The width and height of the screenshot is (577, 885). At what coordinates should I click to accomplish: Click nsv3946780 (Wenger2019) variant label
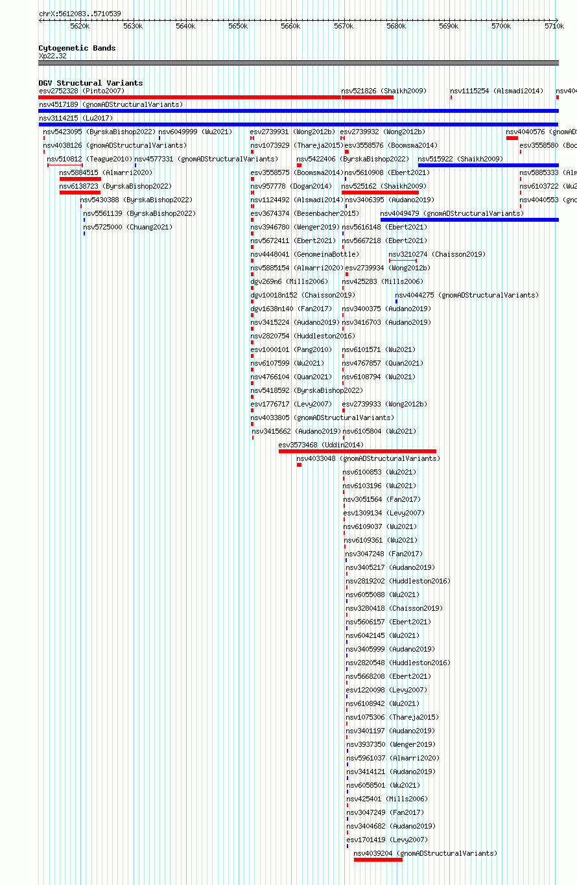point(295,227)
